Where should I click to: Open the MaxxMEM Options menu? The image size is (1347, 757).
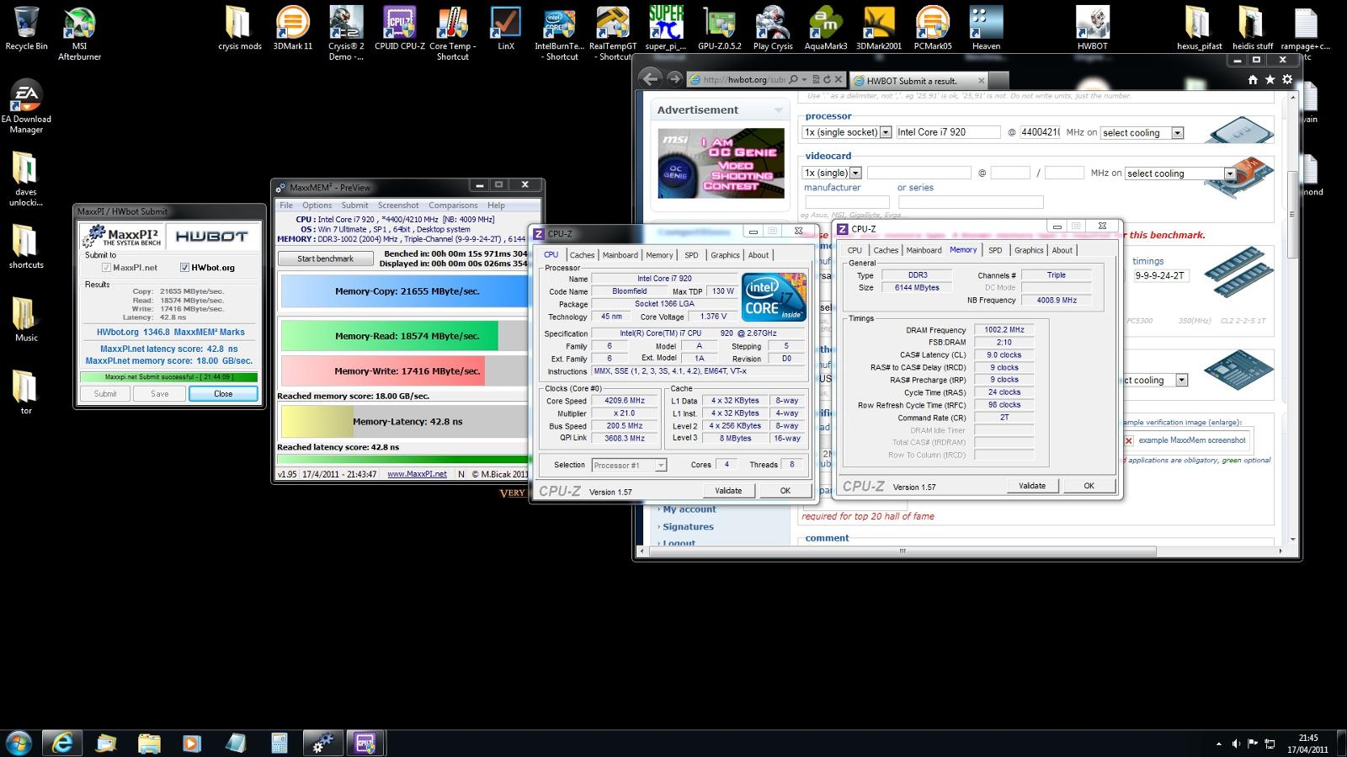point(317,205)
